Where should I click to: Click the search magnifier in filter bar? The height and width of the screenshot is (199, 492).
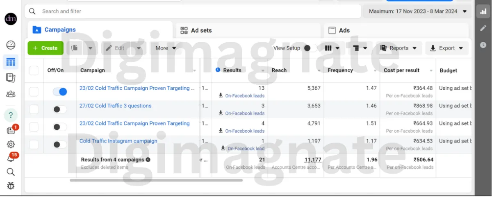(32, 11)
